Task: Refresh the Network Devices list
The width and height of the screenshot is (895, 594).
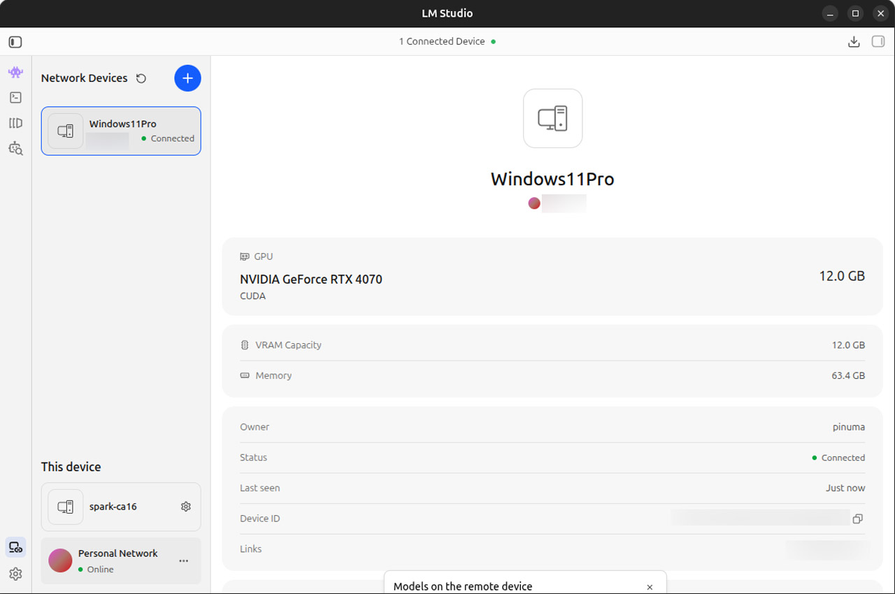Action: pos(141,78)
